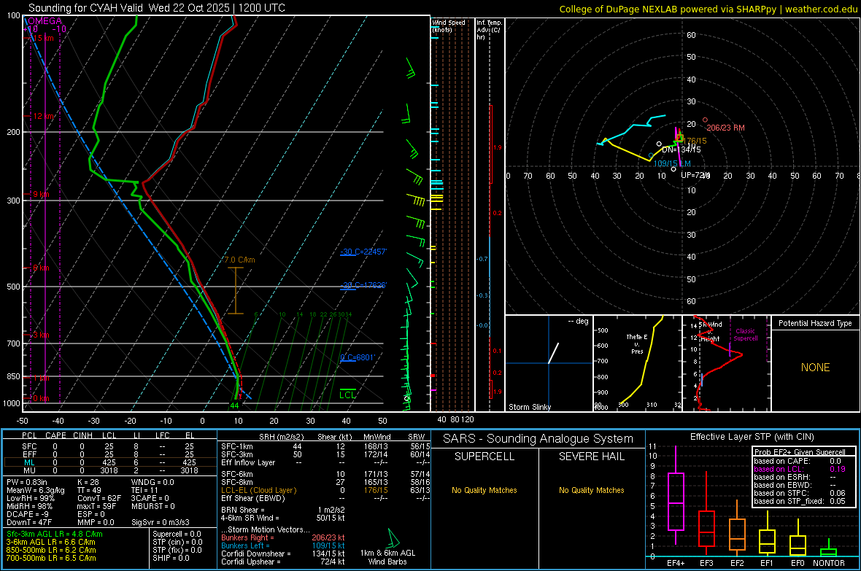Select the MU parcel row label
The width and height of the screenshot is (861, 571).
(x=29, y=470)
